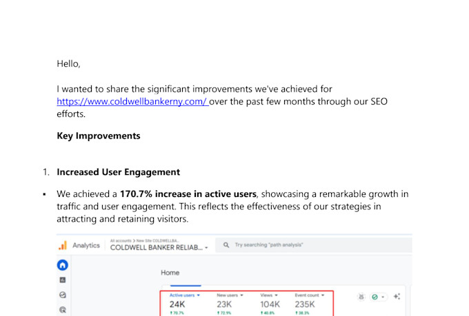Screen dimensions: 469x316
Task: Open the Reports sidebar icon
Action: click(x=63, y=280)
